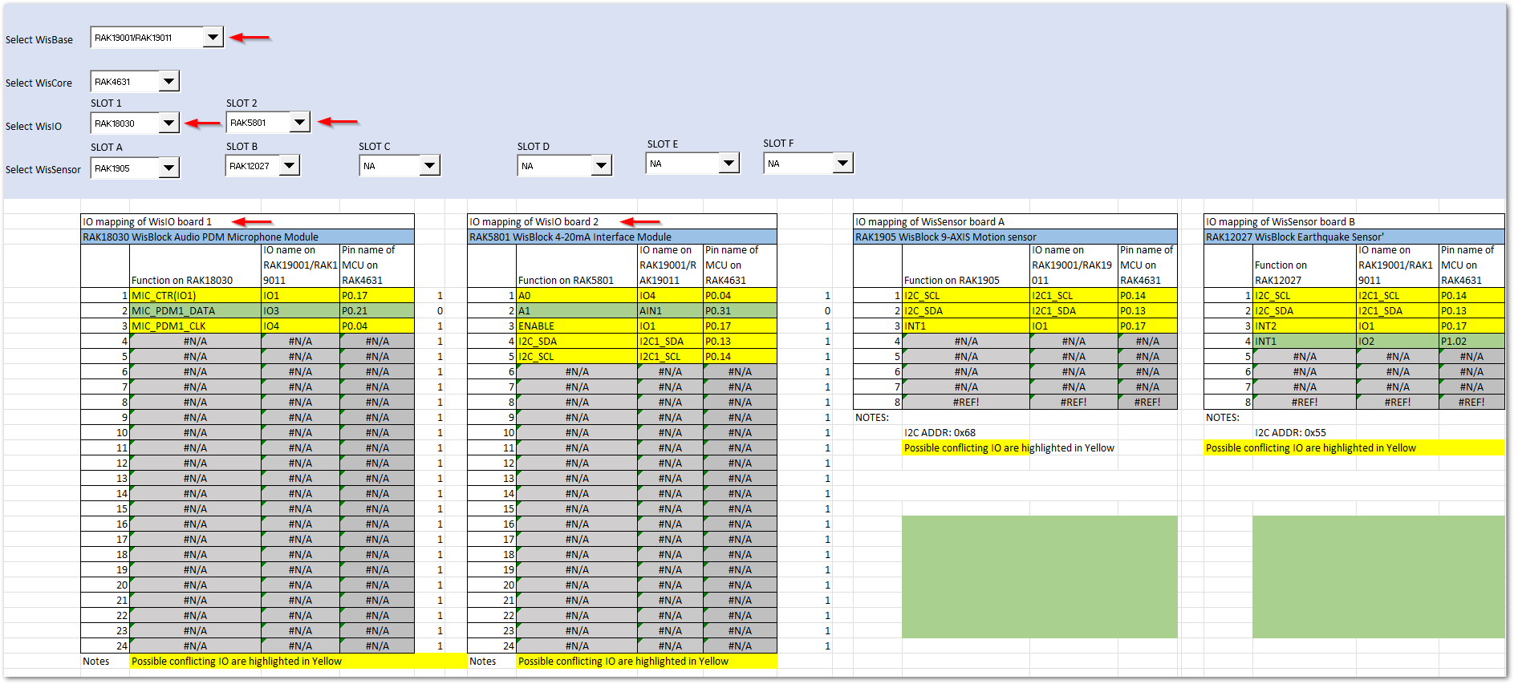
Task: Click the MIC_PDM1_DATA cell
Action: [x=196, y=310]
